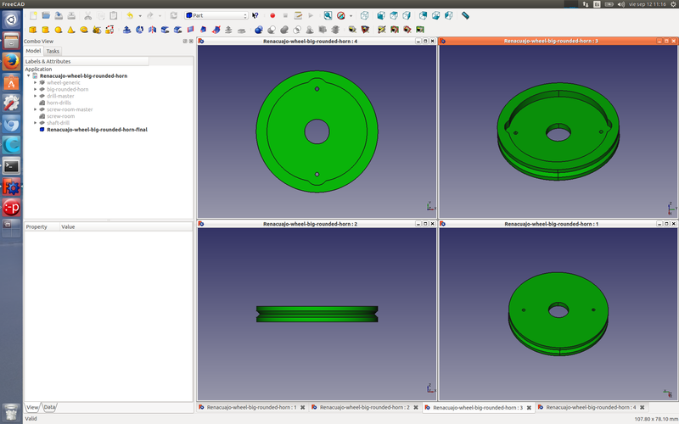679x424 pixels.
Task: Expand the shaft-drill tree node
Action: tap(36, 123)
